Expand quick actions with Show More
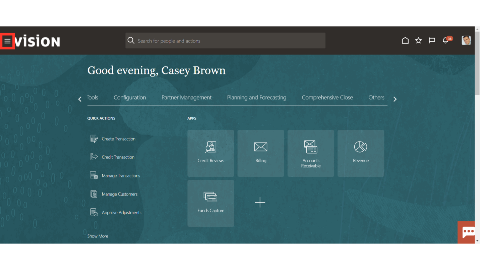 point(98,236)
